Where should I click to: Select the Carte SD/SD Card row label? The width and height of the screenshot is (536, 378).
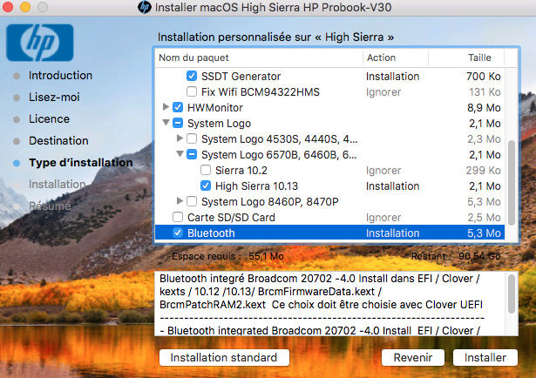coord(232,218)
